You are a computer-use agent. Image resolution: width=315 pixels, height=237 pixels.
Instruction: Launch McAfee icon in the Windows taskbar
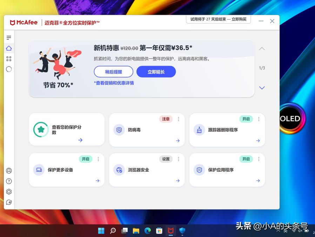170,231
